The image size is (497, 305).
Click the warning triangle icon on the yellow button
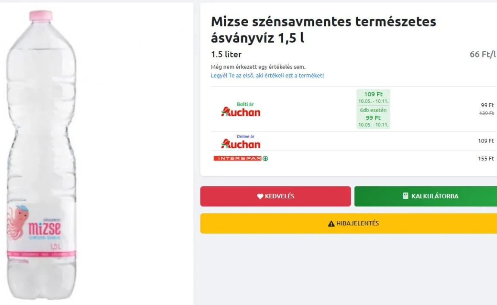pos(331,224)
